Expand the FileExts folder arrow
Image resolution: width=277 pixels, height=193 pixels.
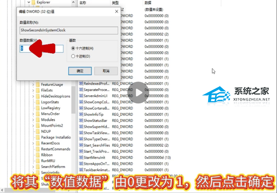[33, 90]
